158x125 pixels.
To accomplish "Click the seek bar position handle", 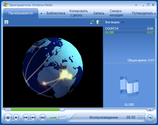I will [62, 110].
